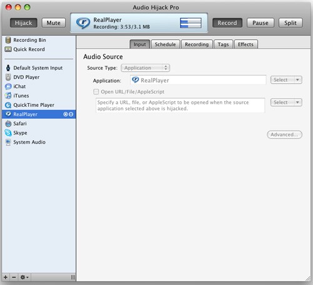Click the Safari compass icon
The height and width of the screenshot is (285, 313).
(8, 124)
